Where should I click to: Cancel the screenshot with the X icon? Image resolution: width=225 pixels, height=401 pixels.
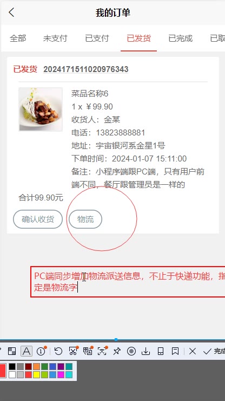pos(193,351)
